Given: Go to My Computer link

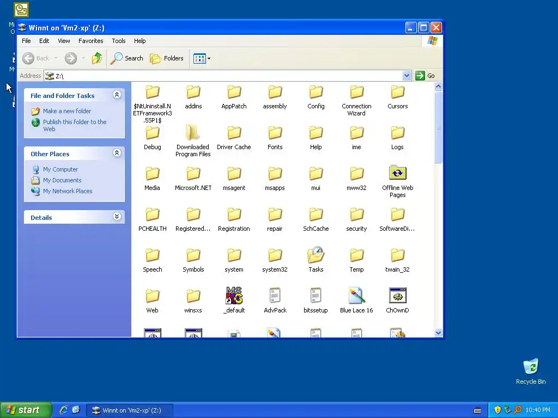Looking at the screenshot, I should pos(60,169).
